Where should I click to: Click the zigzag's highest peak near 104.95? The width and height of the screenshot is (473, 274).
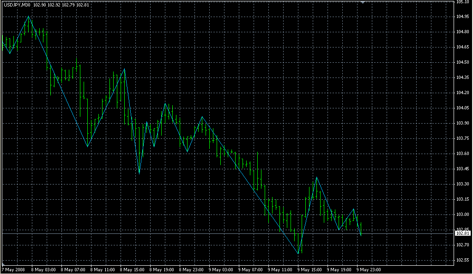[29, 16]
